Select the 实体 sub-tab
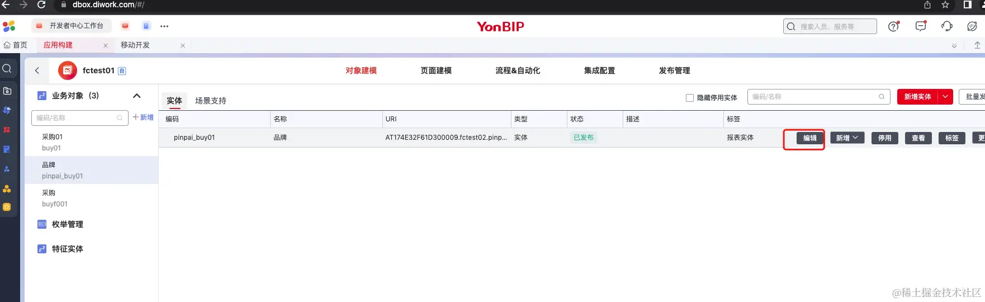 [x=174, y=101]
